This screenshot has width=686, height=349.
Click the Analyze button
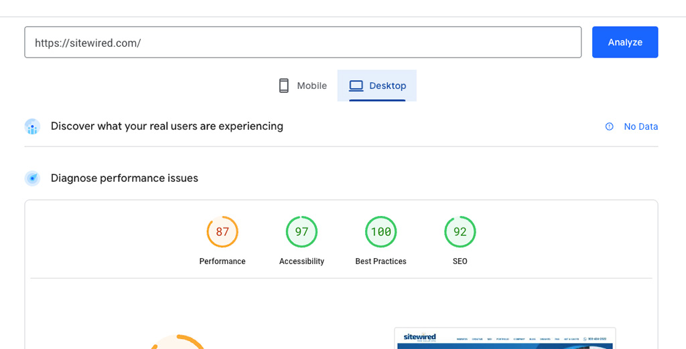625,42
